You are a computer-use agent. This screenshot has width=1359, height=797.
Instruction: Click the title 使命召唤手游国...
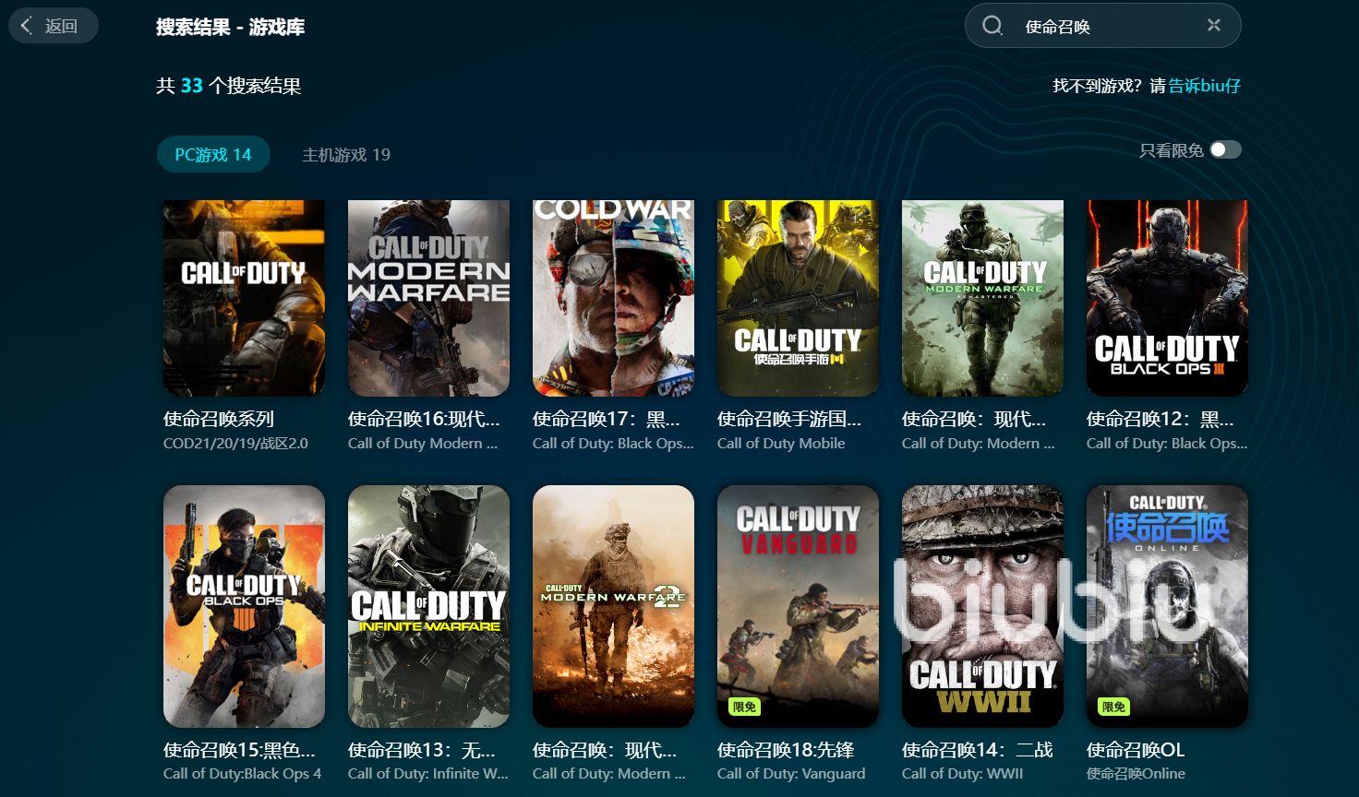(x=789, y=419)
